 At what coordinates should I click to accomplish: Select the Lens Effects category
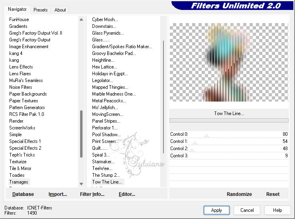[21, 67]
